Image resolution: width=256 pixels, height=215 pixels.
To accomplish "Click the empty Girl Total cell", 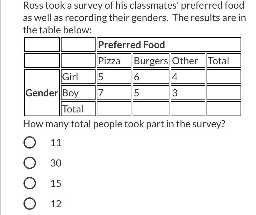I will [224, 77].
